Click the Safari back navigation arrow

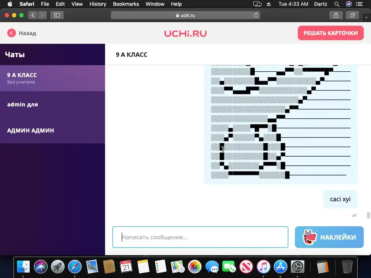pyautogui.click(x=33, y=15)
